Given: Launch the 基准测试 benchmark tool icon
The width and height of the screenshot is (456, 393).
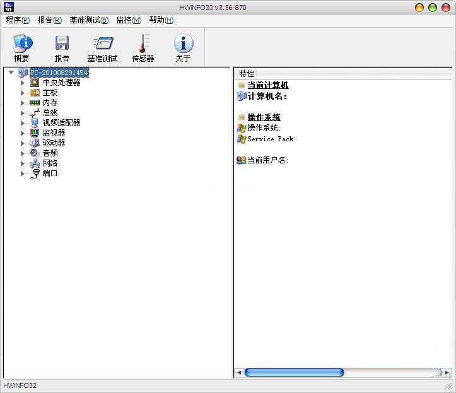Looking at the screenshot, I should click(x=102, y=44).
